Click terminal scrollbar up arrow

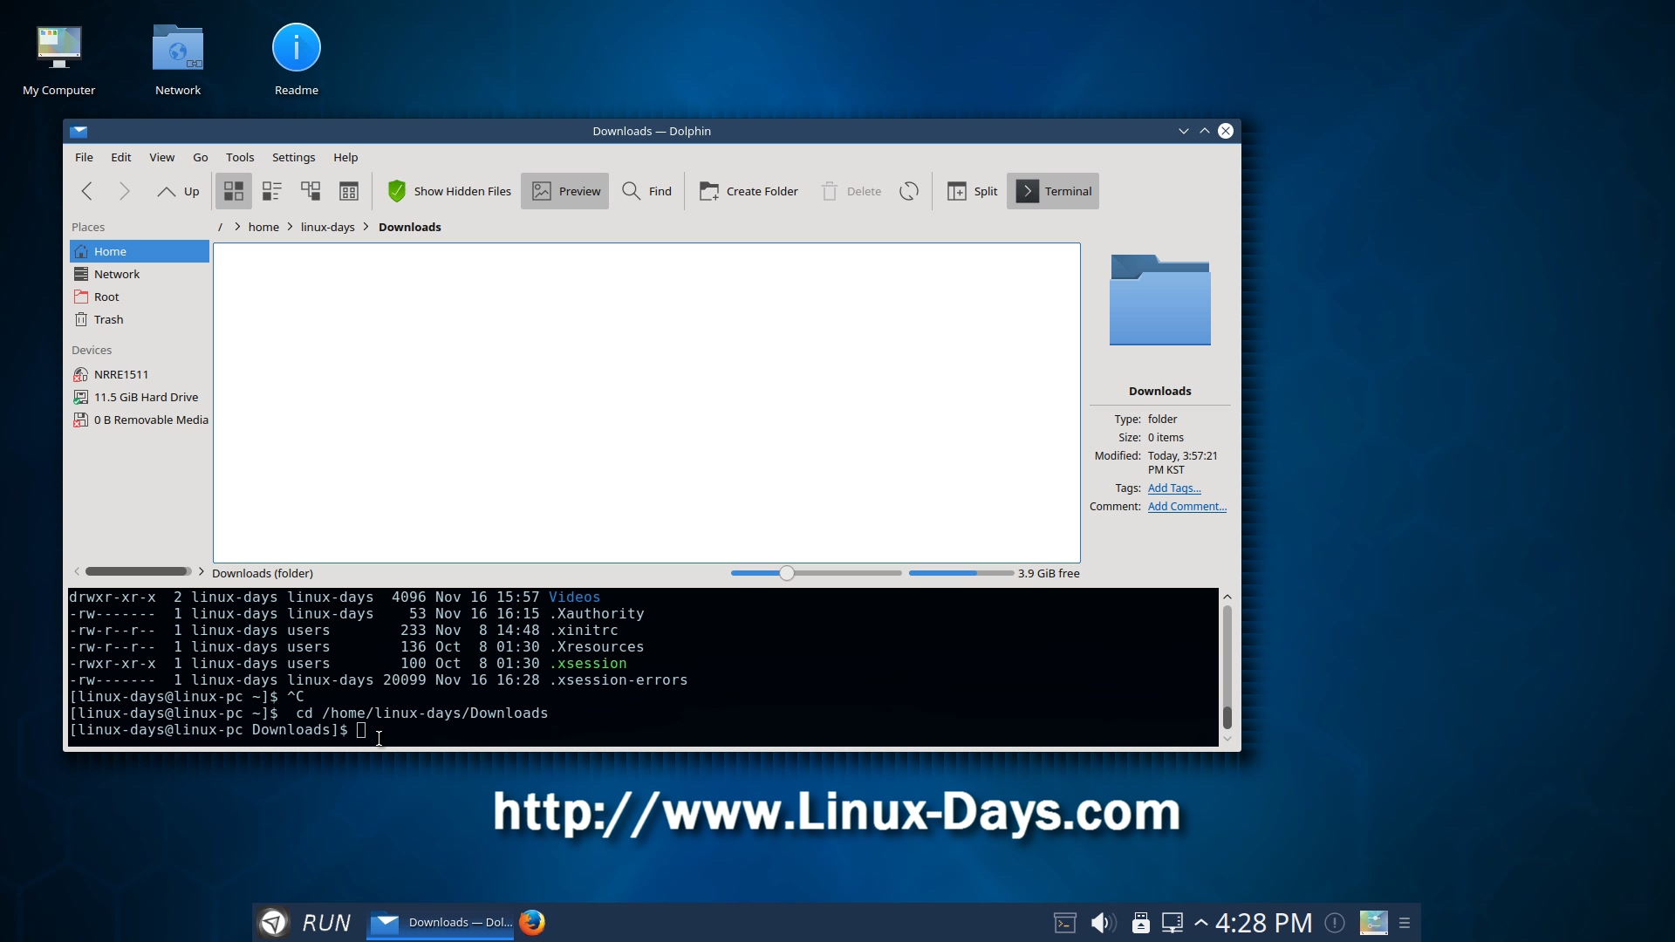(x=1227, y=597)
